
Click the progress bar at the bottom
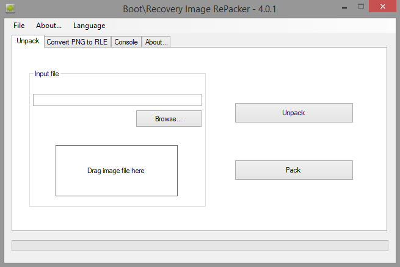pyautogui.click(x=200, y=246)
